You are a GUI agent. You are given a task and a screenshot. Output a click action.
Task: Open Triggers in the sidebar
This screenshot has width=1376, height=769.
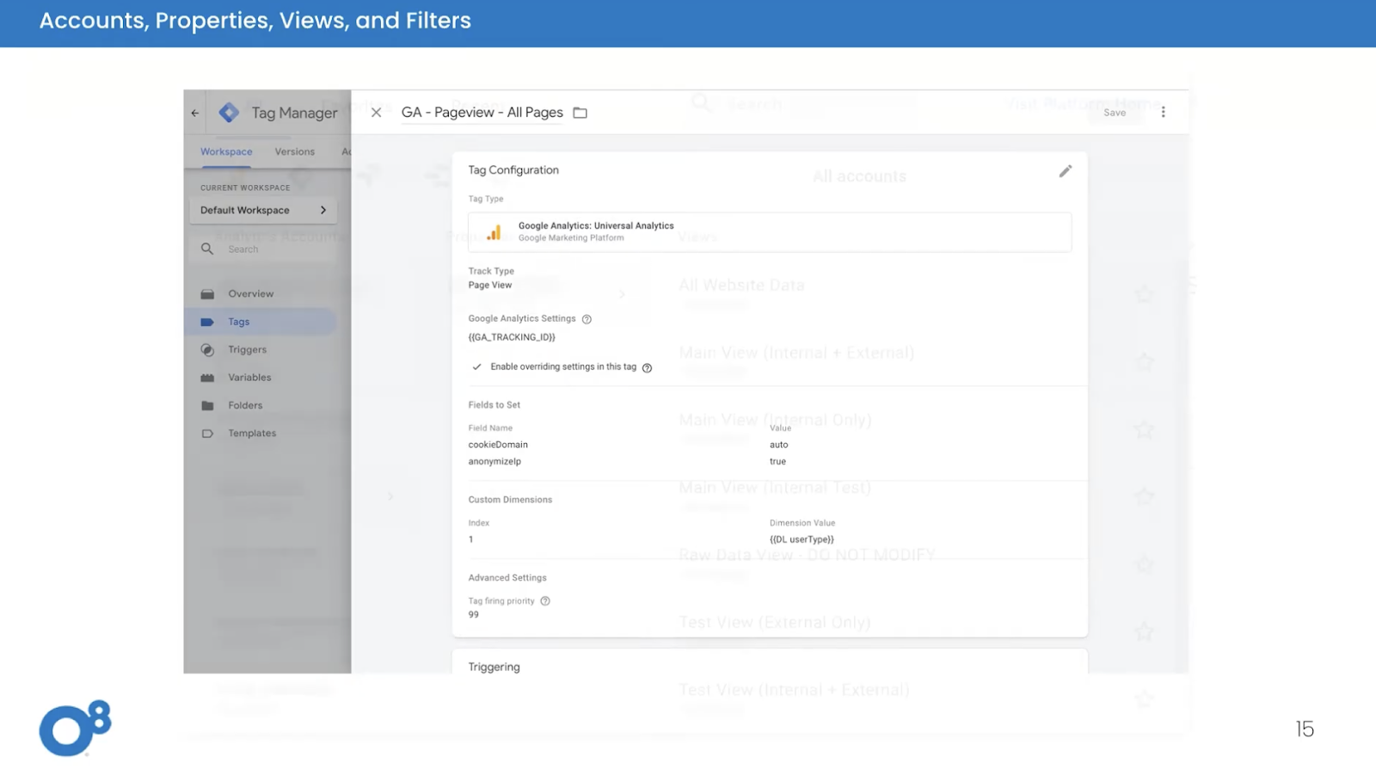pos(248,350)
